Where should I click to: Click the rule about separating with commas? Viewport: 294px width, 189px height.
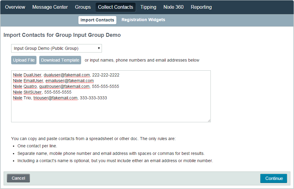click(111, 153)
